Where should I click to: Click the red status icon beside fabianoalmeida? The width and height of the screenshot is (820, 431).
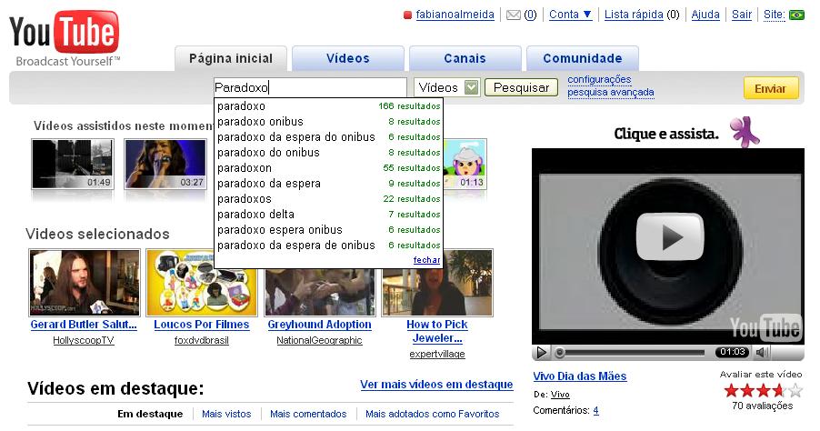pos(408,15)
